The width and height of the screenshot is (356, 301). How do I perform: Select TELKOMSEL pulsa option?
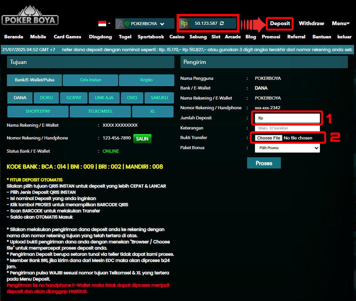pos(100,111)
